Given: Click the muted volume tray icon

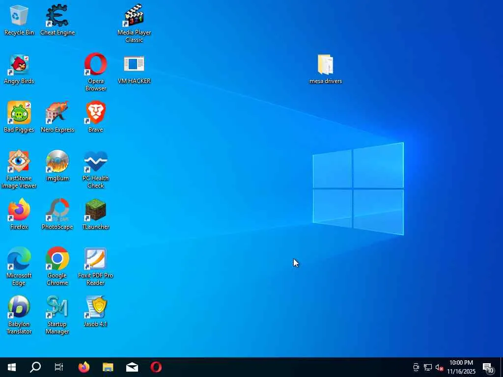Looking at the screenshot, I should point(439,367).
